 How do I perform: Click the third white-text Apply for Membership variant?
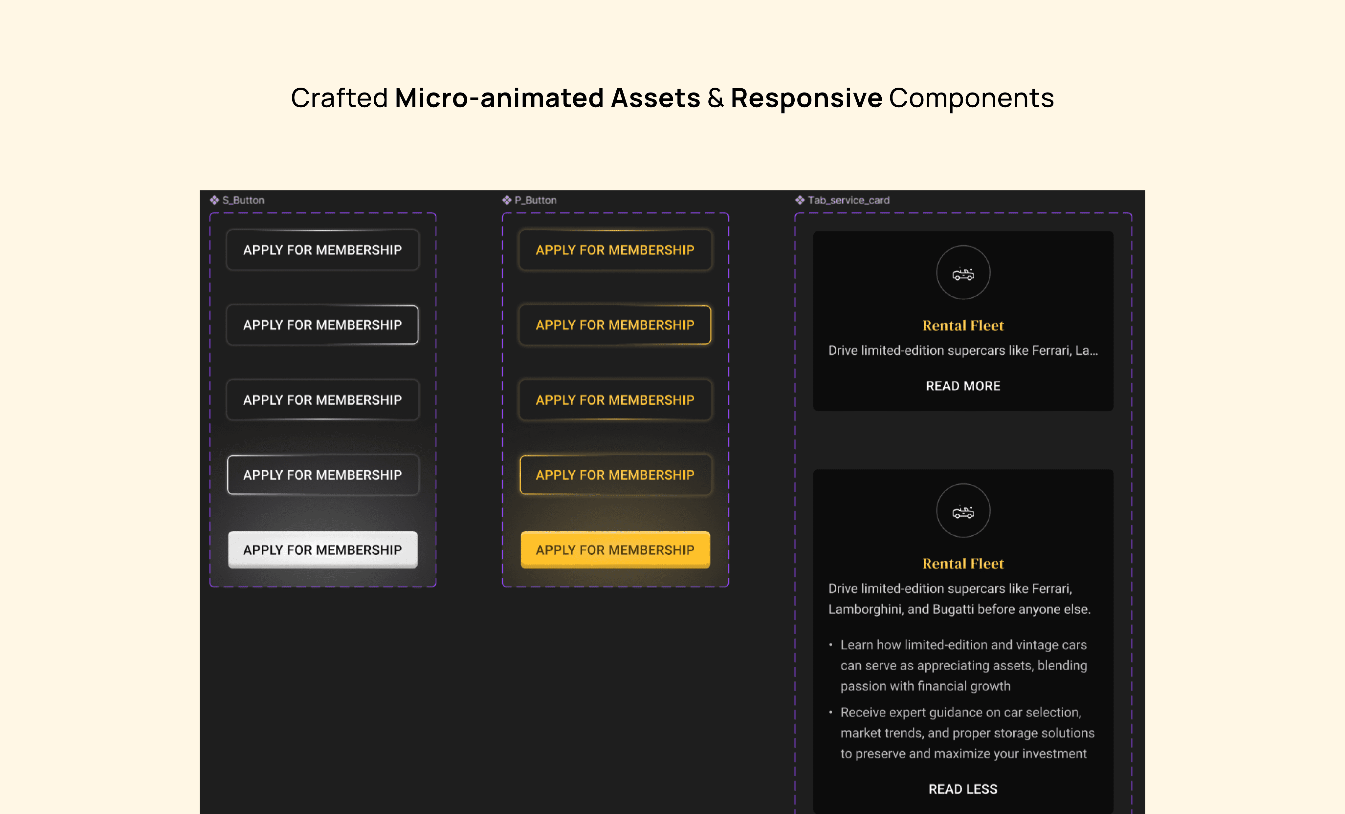click(x=322, y=400)
